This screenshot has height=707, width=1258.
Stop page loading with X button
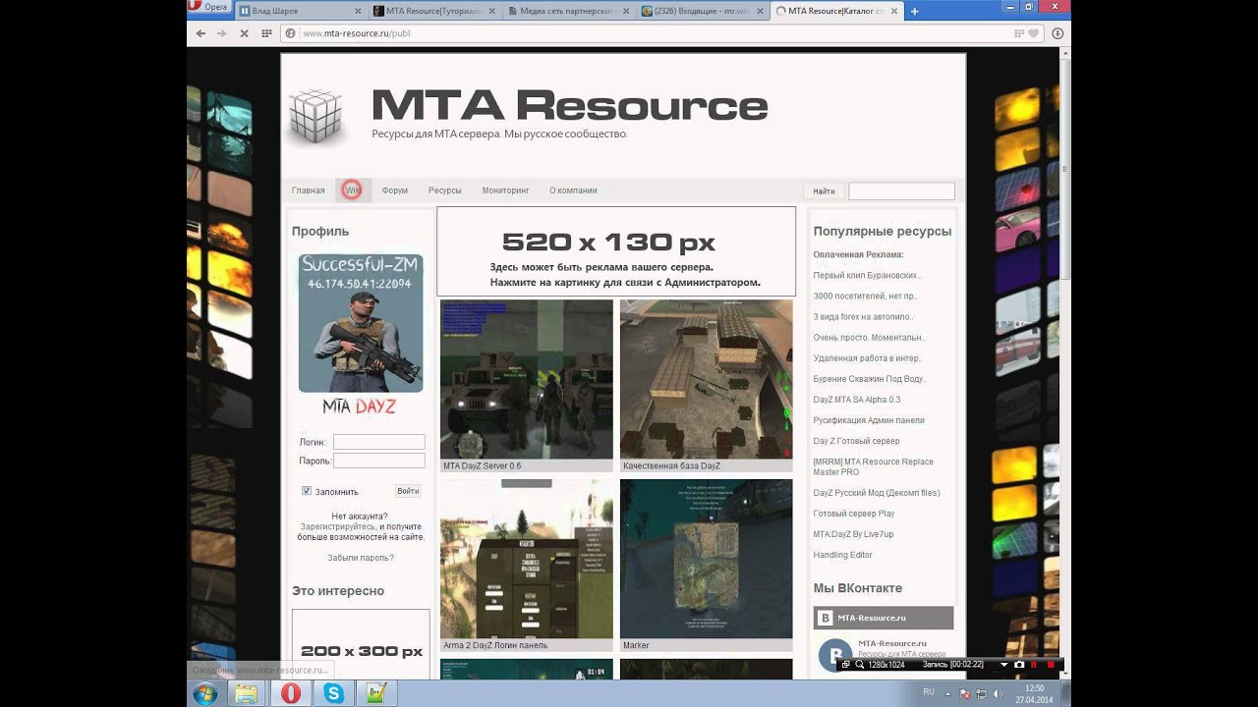click(244, 33)
